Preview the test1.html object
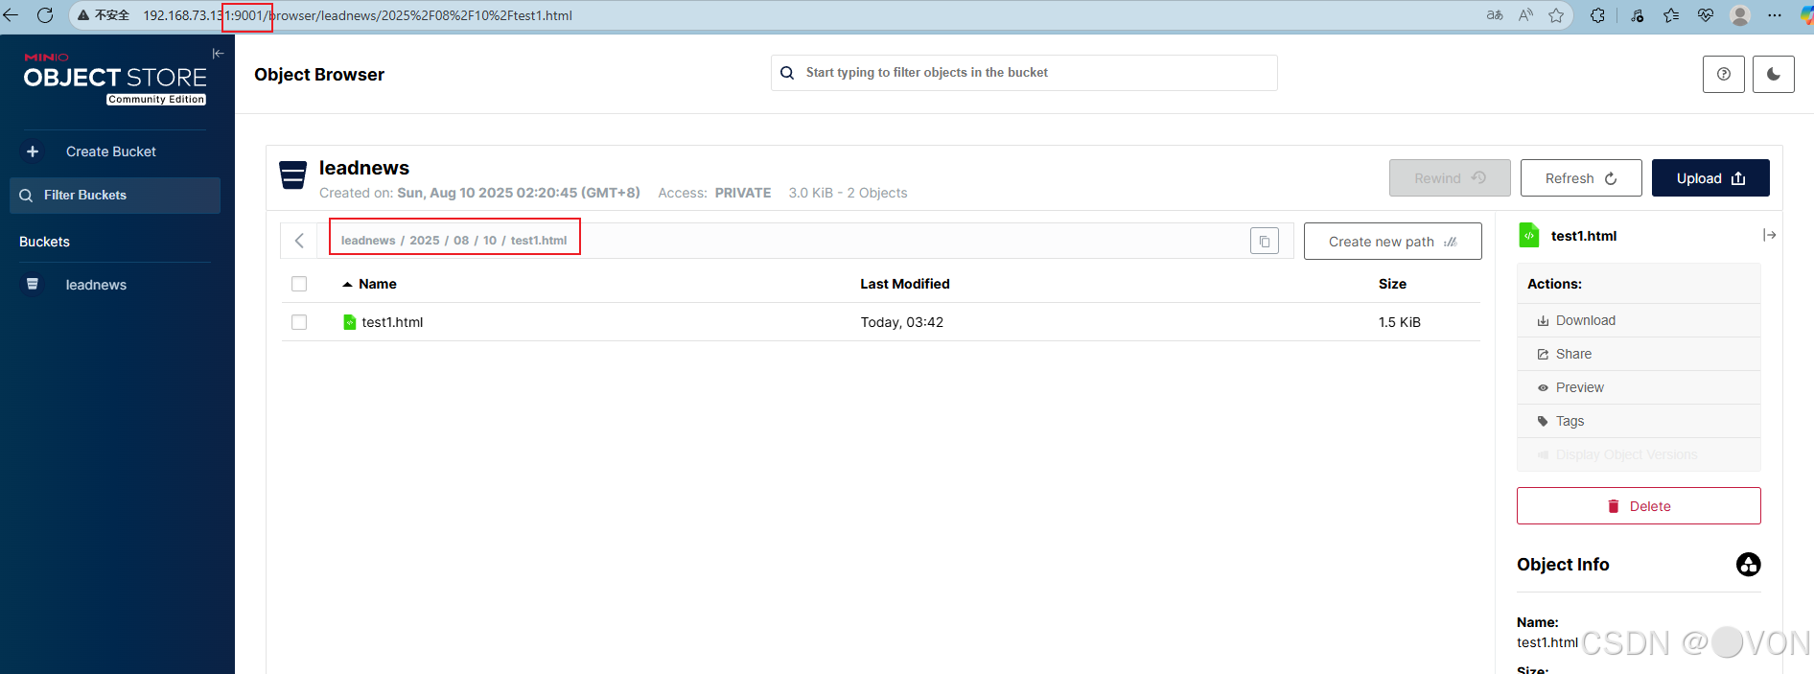The width and height of the screenshot is (1814, 674). 1639,387
